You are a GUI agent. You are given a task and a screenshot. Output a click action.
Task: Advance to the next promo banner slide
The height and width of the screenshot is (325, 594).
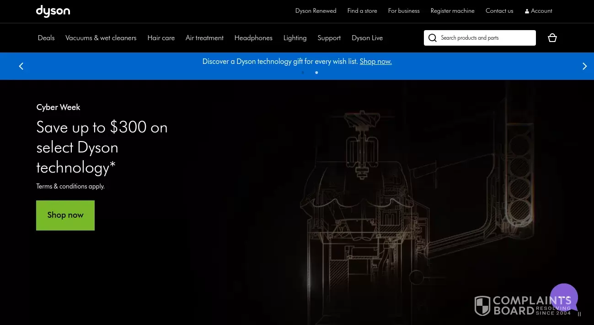point(584,66)
